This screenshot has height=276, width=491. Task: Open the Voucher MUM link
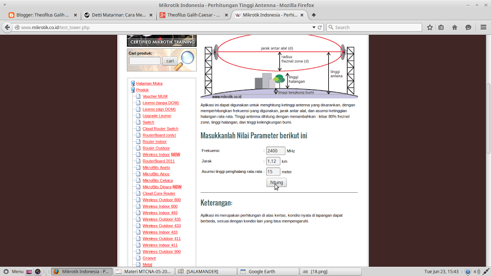coord(155,96)
